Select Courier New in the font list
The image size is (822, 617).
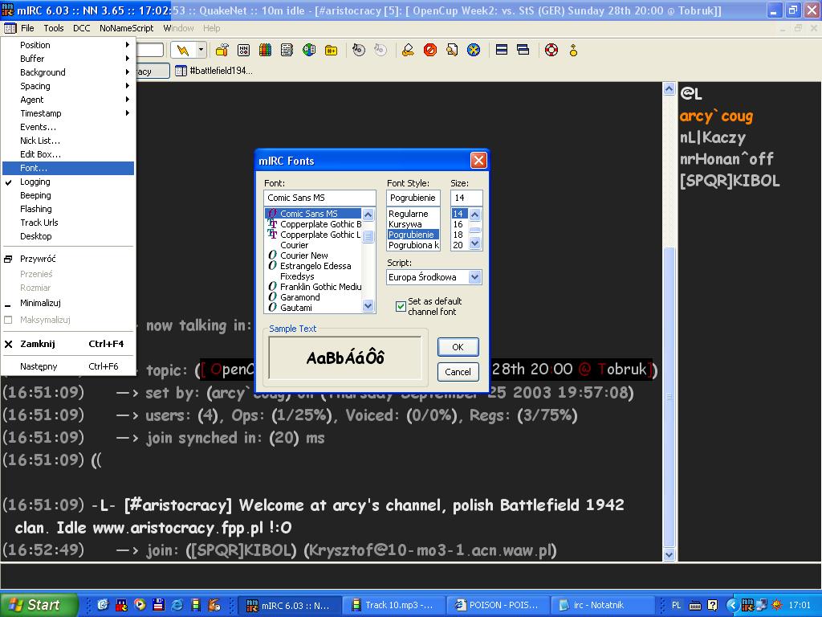[x=303, y=255]
